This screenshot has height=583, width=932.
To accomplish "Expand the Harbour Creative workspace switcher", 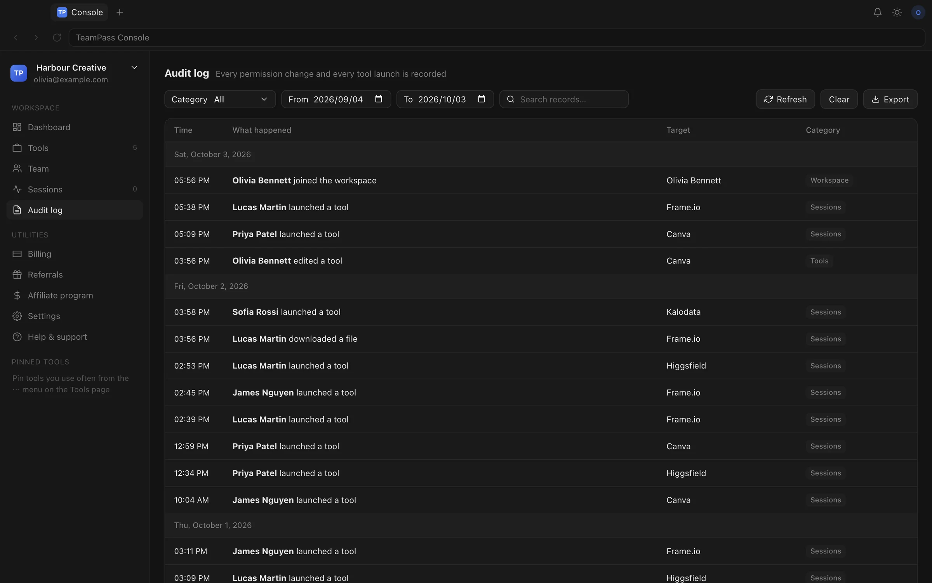I will [x=134, y=68].
